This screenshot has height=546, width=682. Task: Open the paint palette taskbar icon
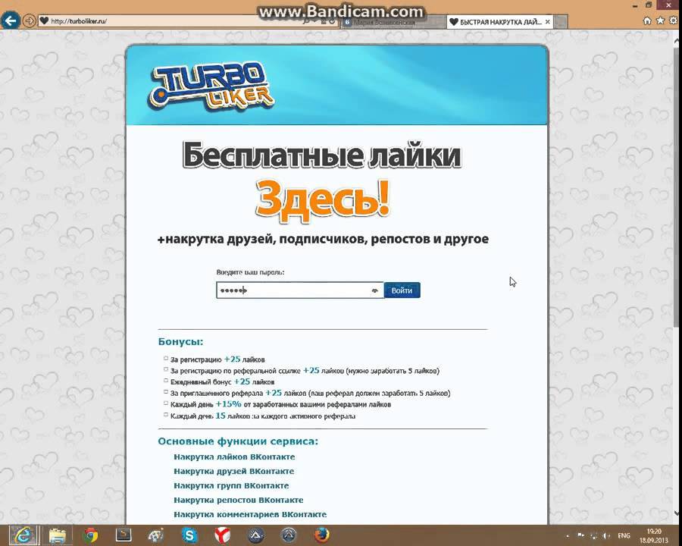(156, 535)
